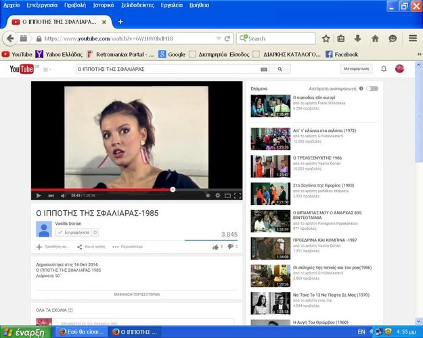This screenshot has width=423, height=338.
Task: Open Vasilis Dorian channel link
Action: pos(68,224)
